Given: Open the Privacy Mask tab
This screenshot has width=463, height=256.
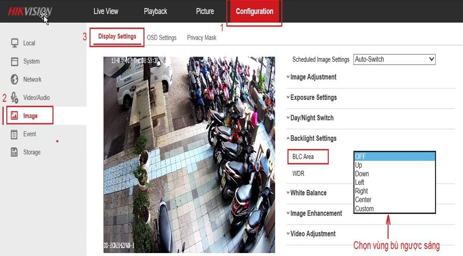Looking at the screenshot, I should click(x=201, y=38).
